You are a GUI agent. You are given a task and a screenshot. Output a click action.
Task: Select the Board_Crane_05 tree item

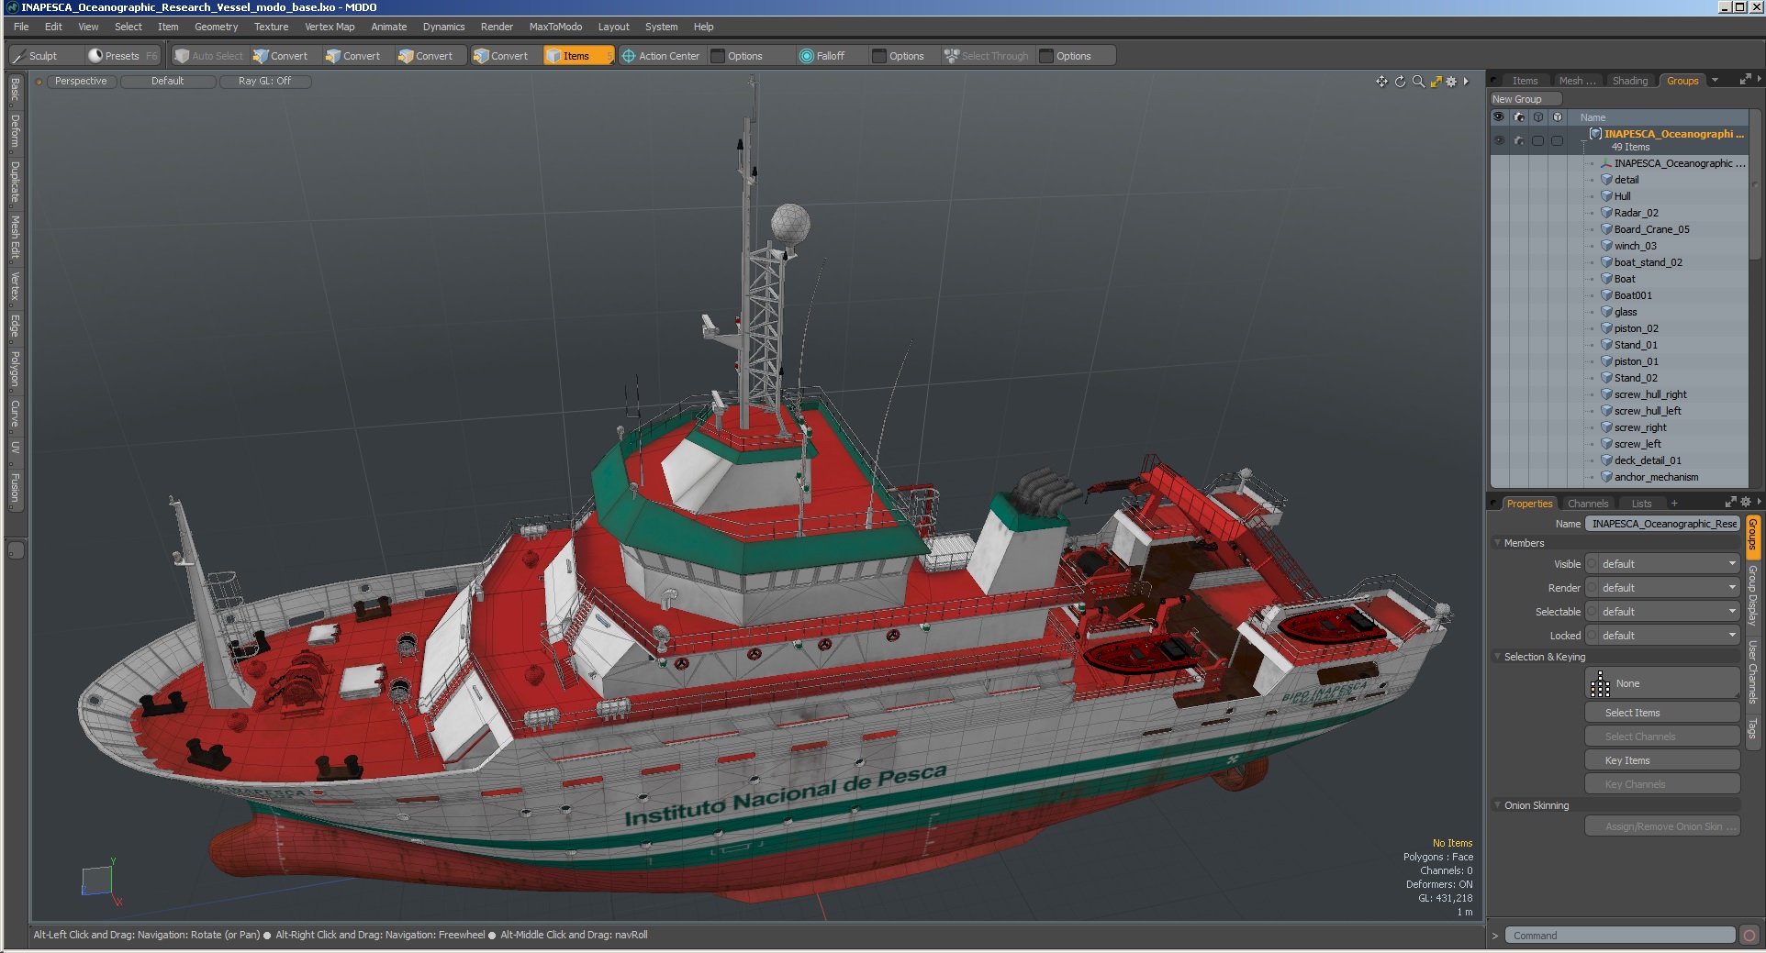click(1651, 229)
